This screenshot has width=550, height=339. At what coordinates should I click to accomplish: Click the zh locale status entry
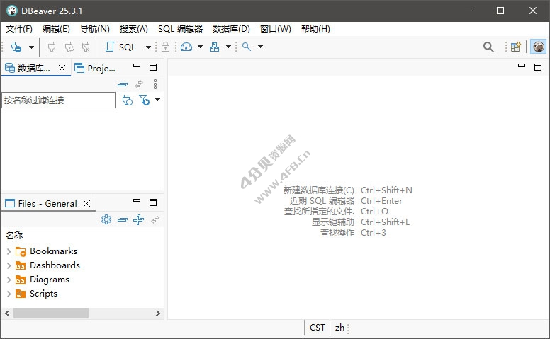point(339,328)
